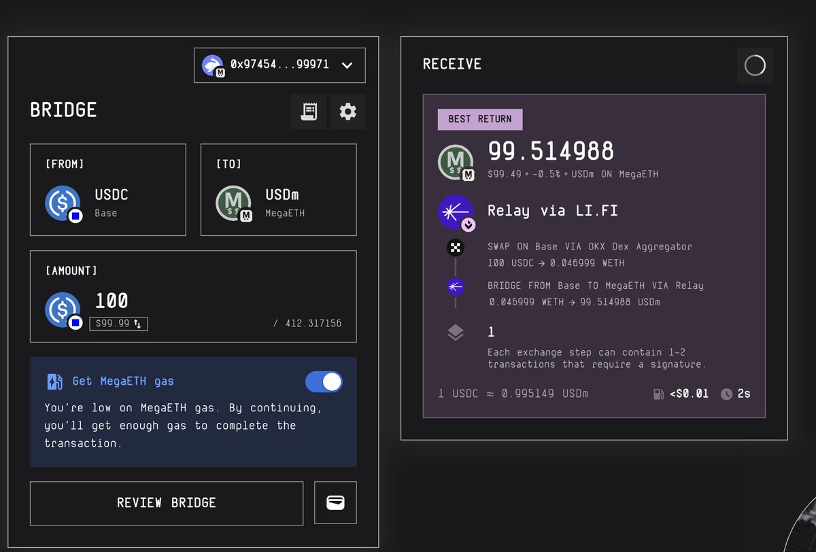Open the wallet address 0x97454...99971 dropdown

tap(279, 65)
